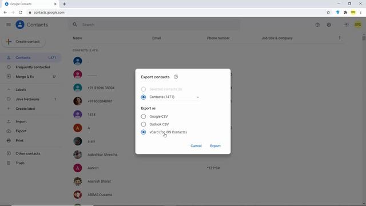The height and width of the screenshot is (206, 366).
Task: Click the Trash bin icon
Action: tap(9, 163)
